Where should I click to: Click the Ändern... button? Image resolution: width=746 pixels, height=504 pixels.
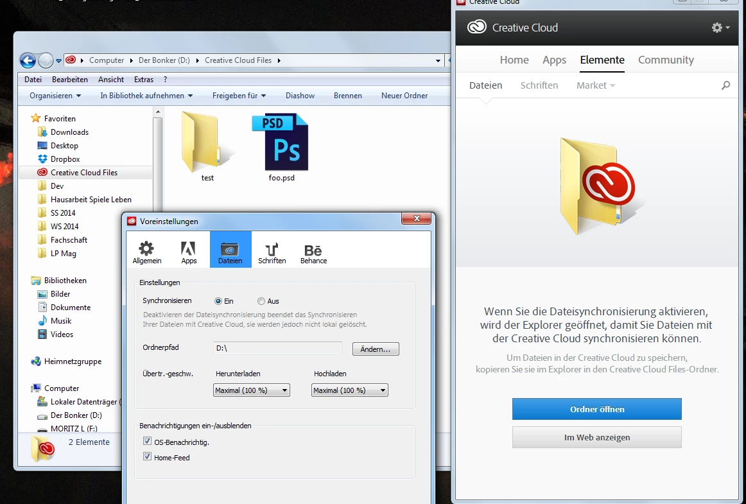click(376, 349)
